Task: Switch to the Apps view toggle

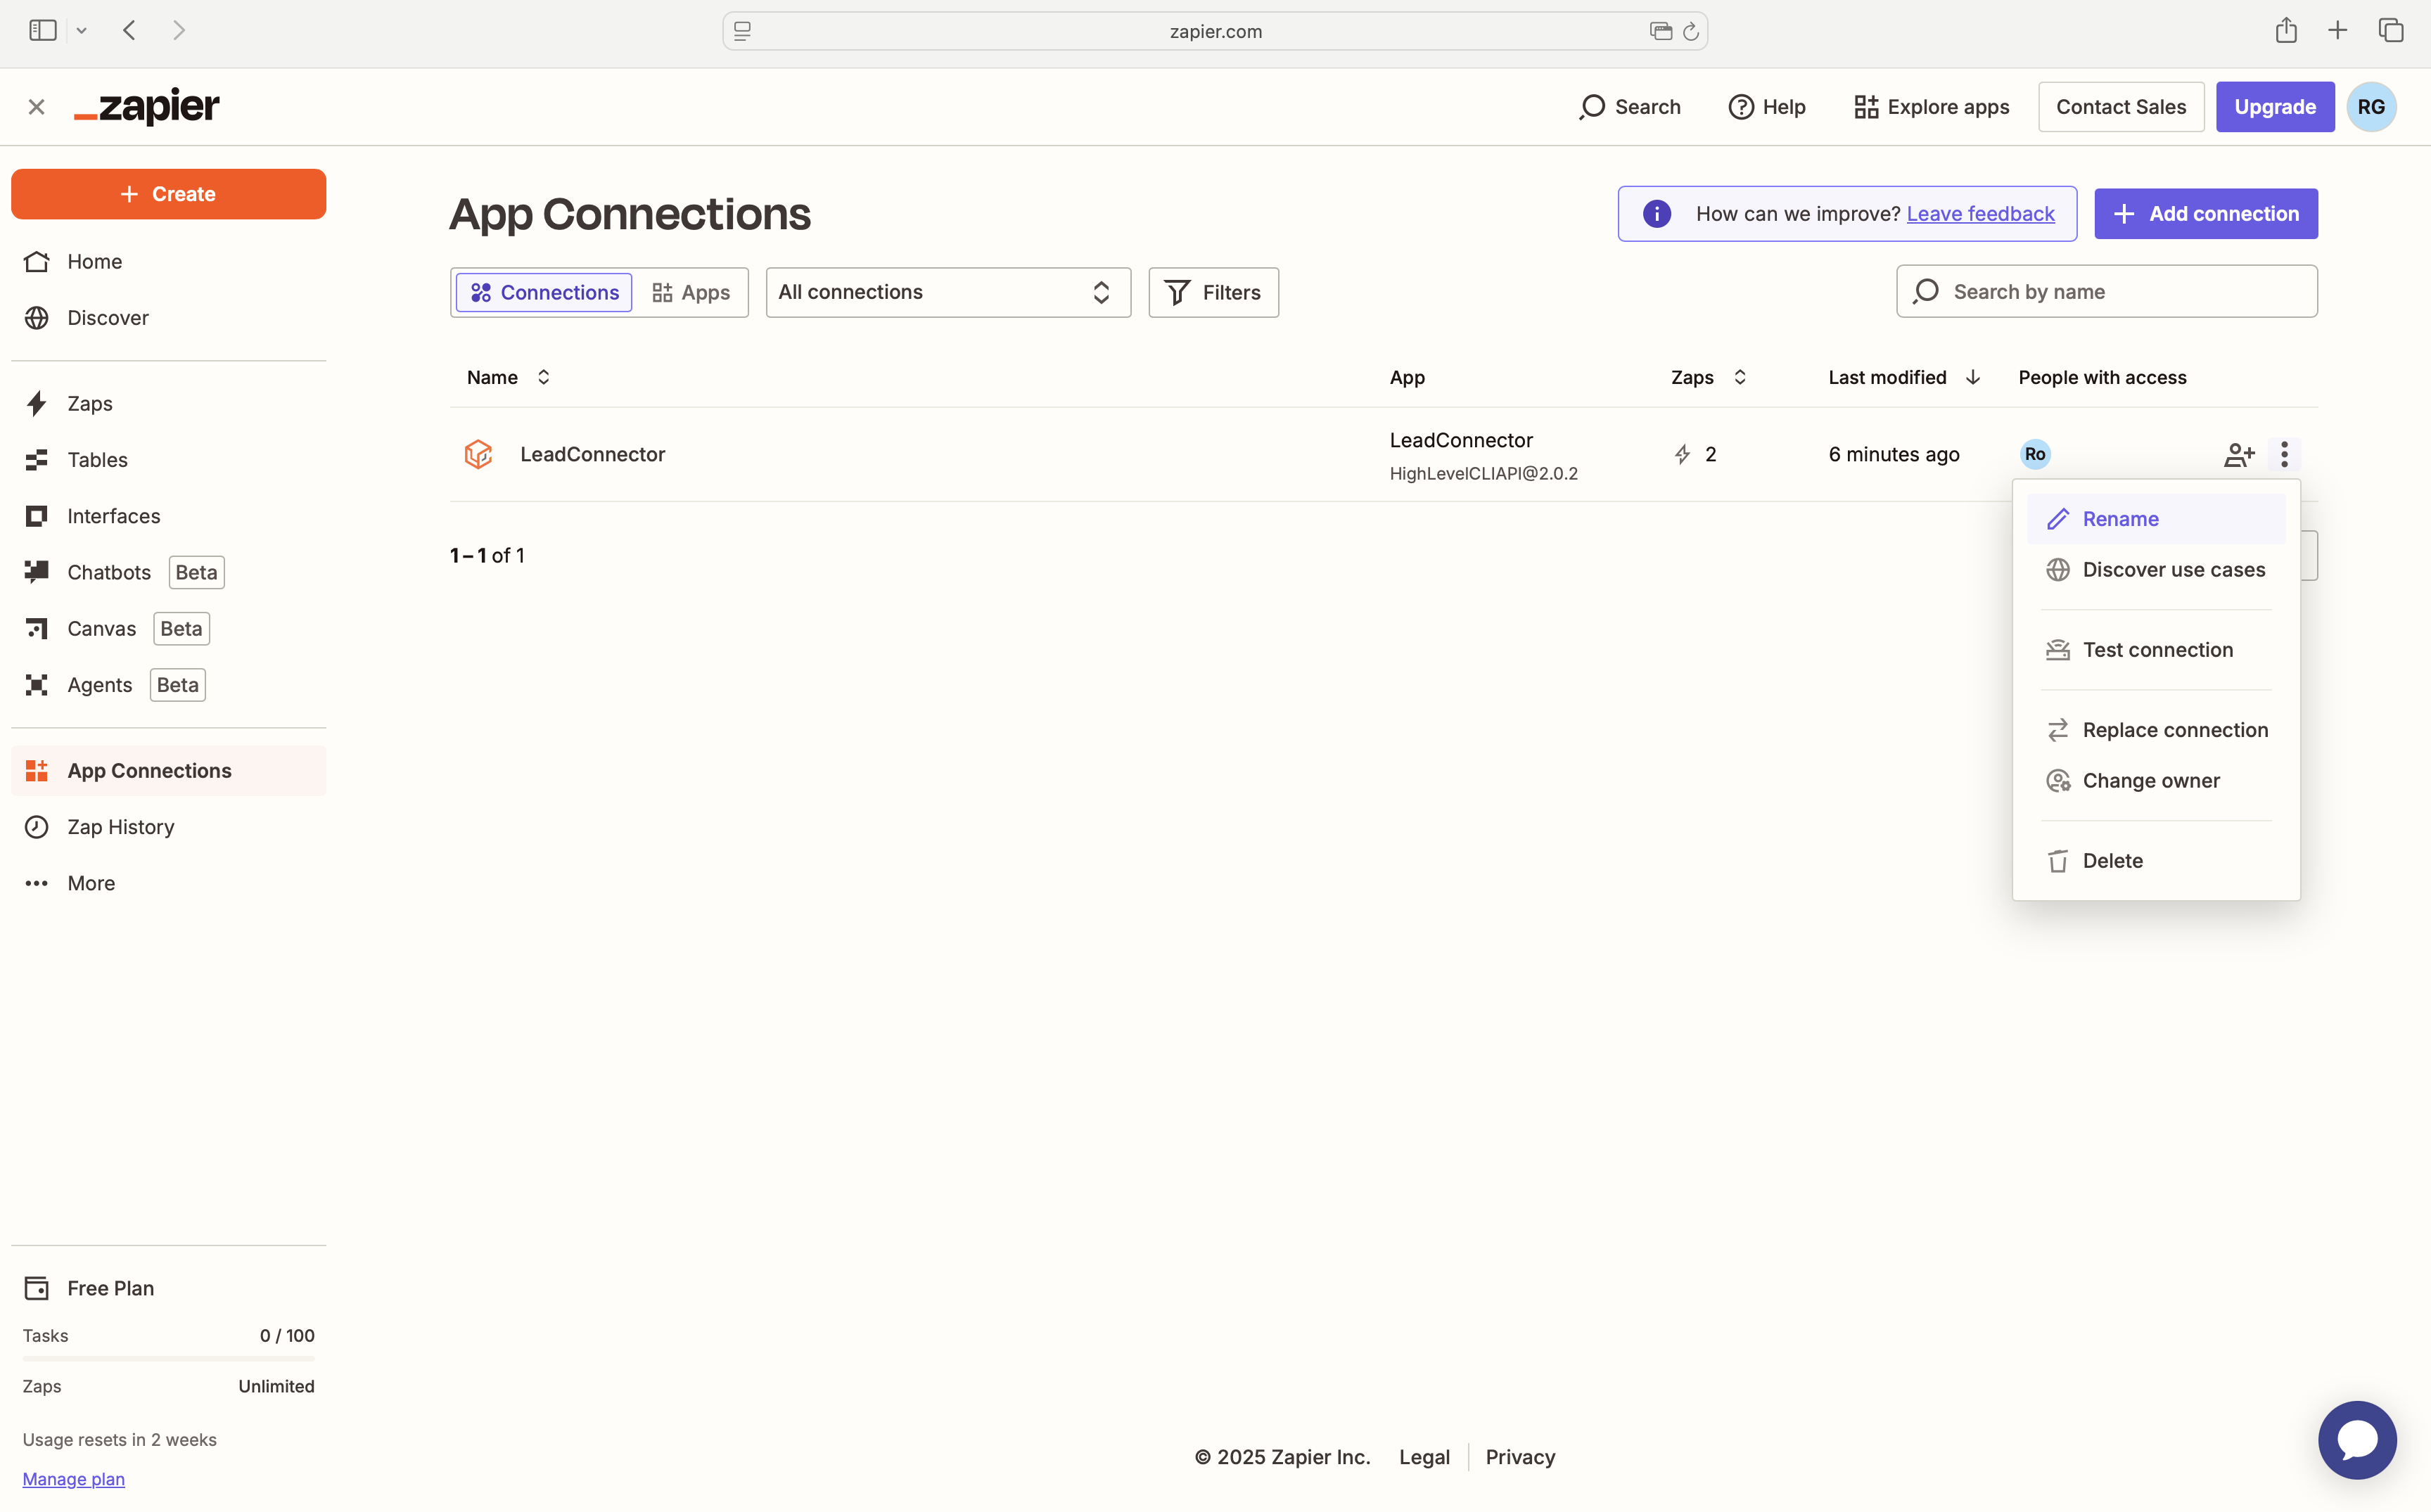Action: pos(691,292)
